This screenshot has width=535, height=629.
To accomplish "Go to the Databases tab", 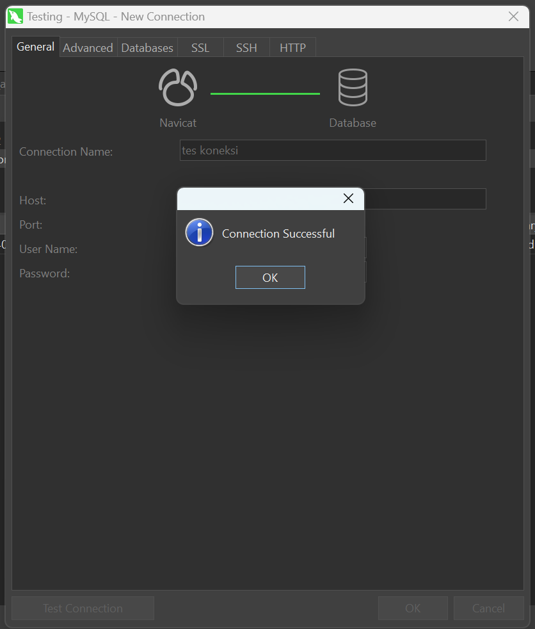I will click(x=147, y=48).
